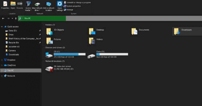Open Data (D:) in Quick access
This screenshot has height=106, width=202.
(13, 31)
